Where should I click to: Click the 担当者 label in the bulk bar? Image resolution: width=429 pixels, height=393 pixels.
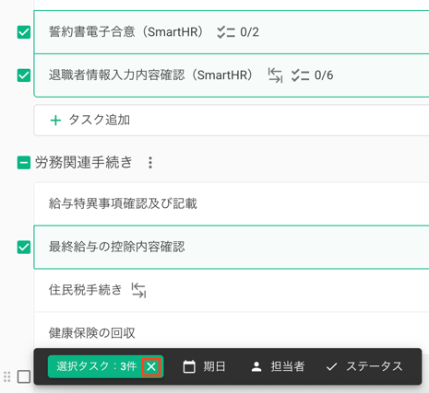(x=288, y=366)
